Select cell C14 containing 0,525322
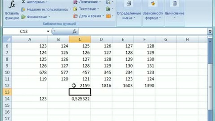The height and width of the screenshot is (121, 215). (80, 98)
